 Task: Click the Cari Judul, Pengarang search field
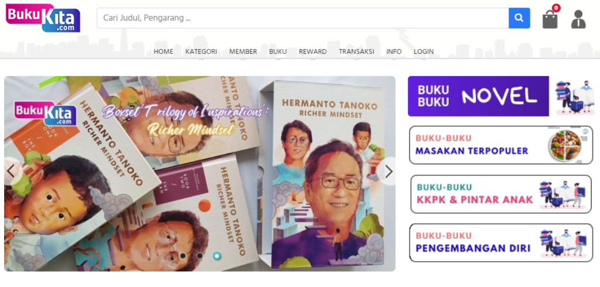pyautogui.click(x=303, y=18)
